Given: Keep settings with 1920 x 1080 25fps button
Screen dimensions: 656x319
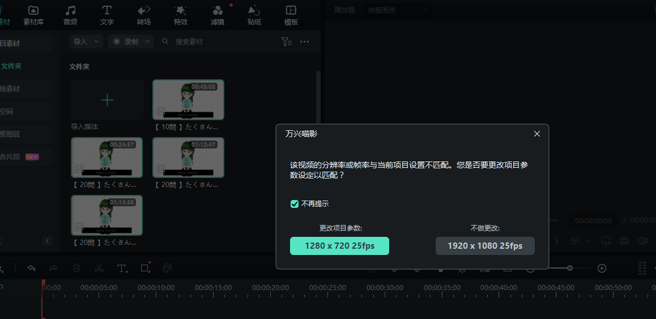Looking at the screenshot, I should click(x=485, y=246).
